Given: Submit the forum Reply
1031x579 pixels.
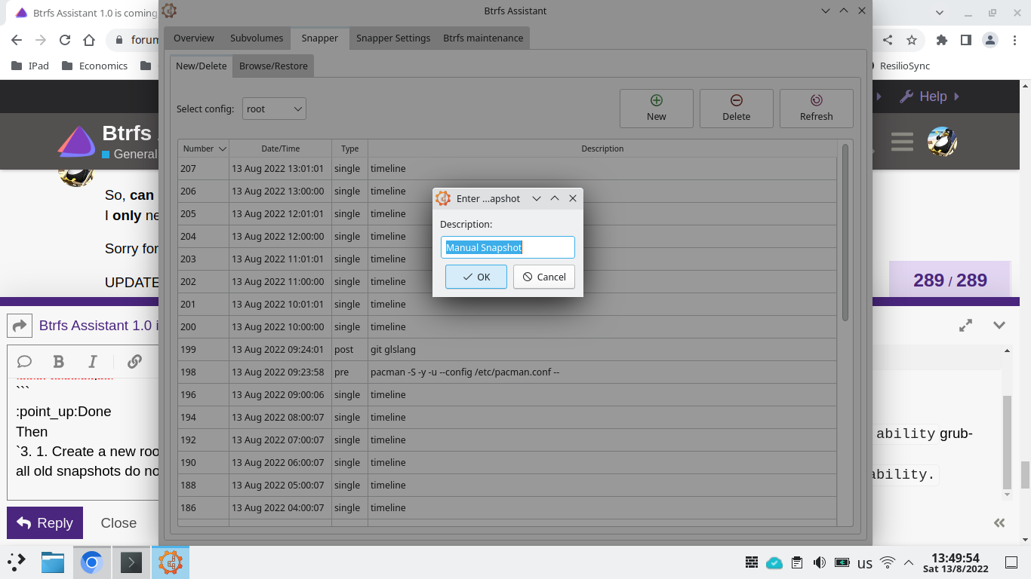Looking at the screenshot, I should point(45,522).
